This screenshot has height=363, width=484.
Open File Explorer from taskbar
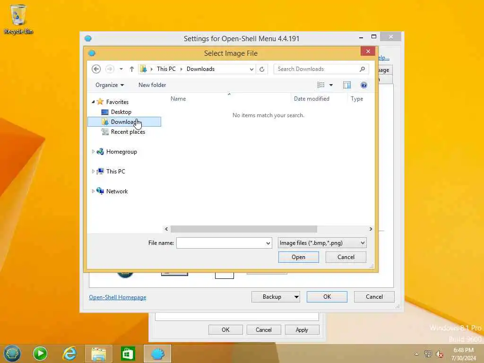[98, 354]
